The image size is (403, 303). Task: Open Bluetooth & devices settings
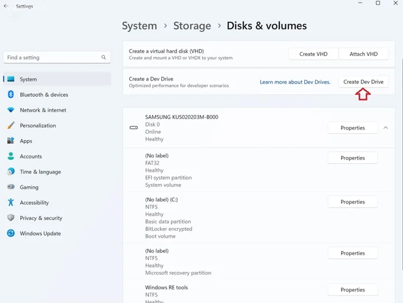click(57, 94)
